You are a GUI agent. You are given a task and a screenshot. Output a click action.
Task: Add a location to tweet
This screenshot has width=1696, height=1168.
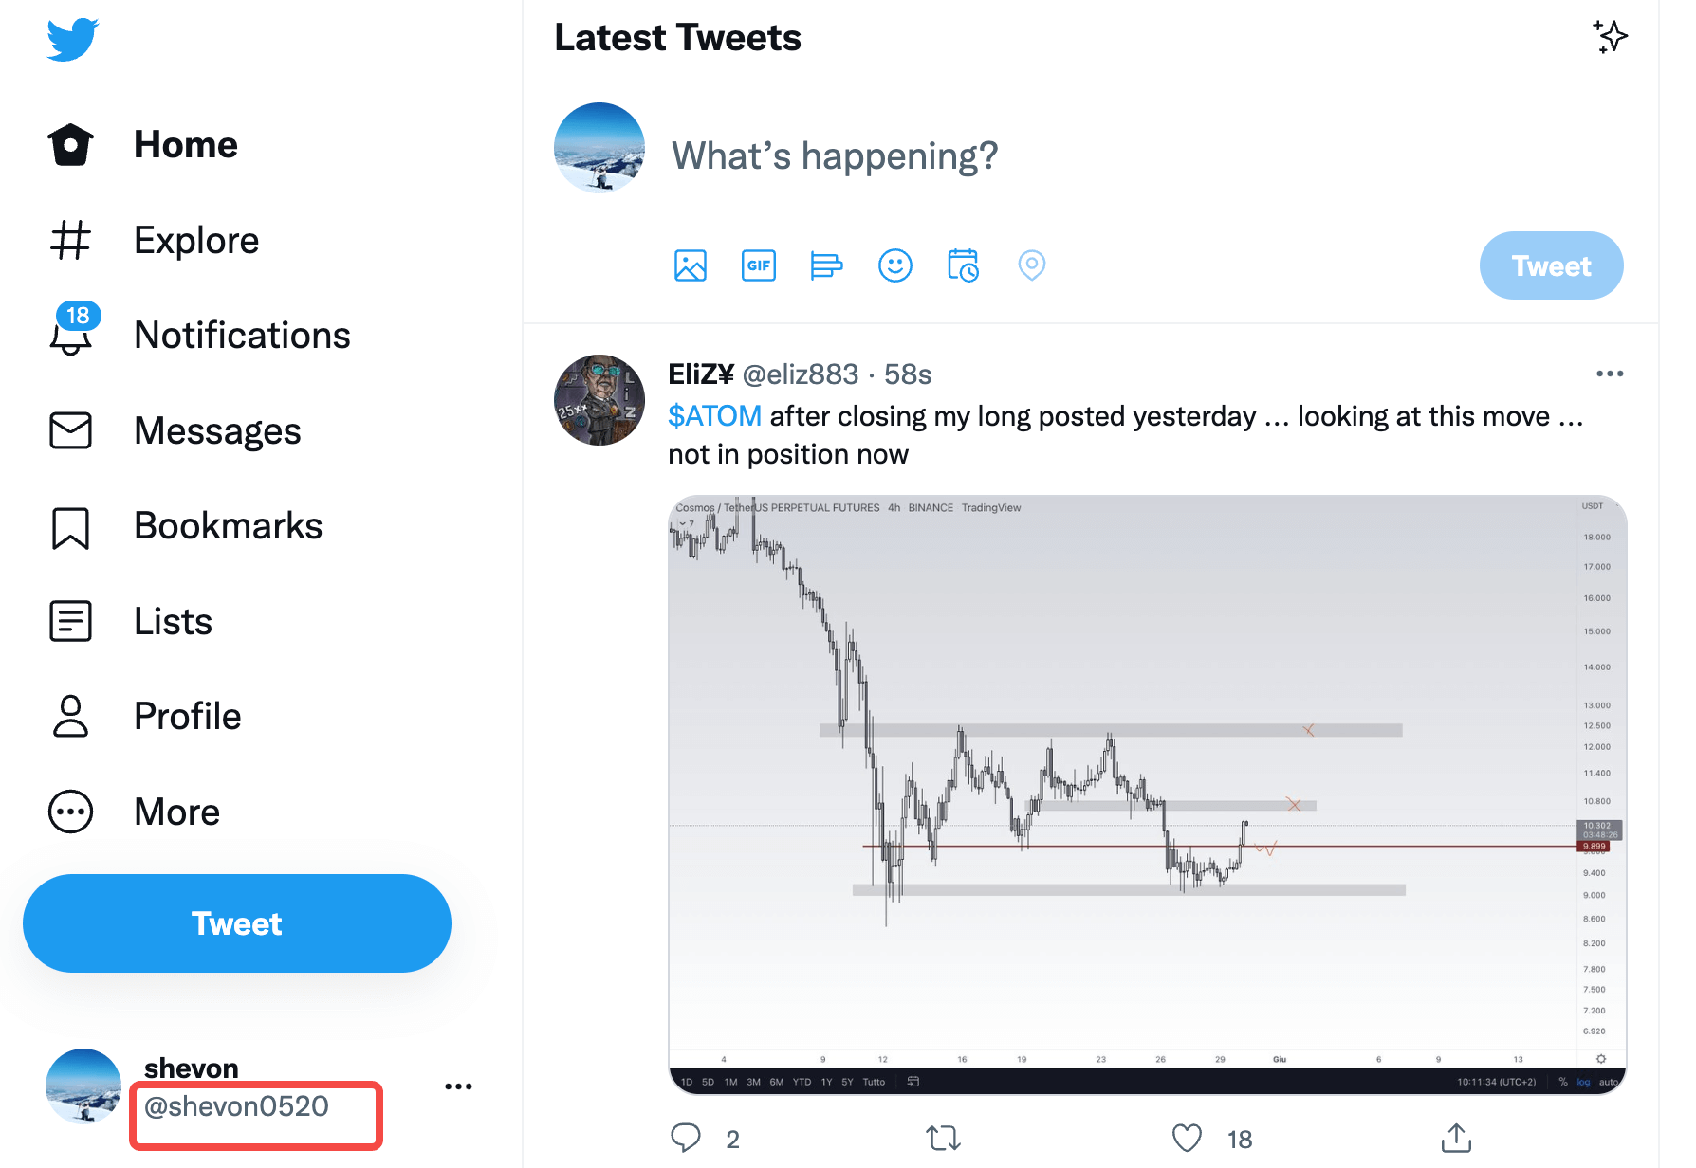[1031, 265]
